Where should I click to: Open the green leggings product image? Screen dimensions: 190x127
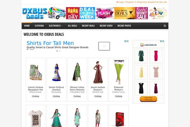pyautogui.click(x=119, y=72)
